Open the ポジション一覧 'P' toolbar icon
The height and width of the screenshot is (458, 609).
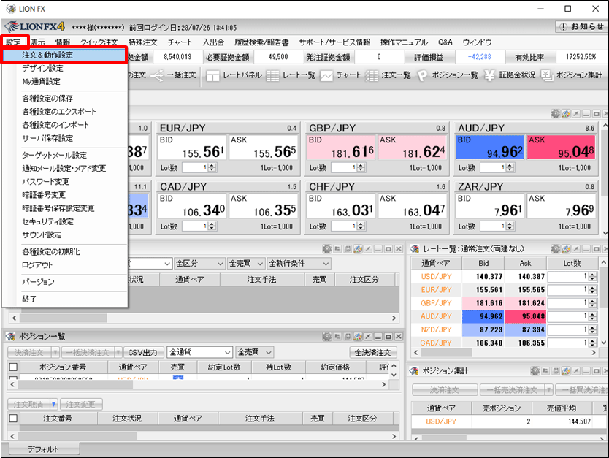click(x=422, y=75)
